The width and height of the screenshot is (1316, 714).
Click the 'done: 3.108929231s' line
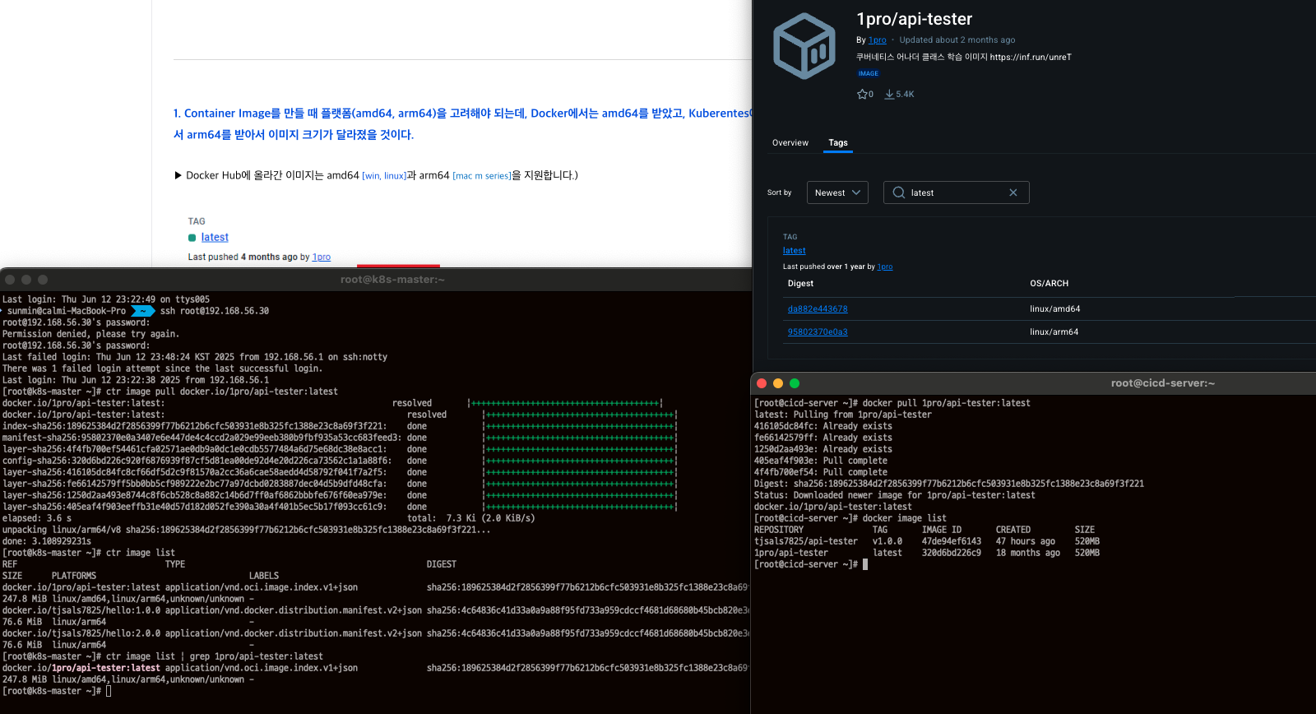pyautogui.click(x=47, y=541)
